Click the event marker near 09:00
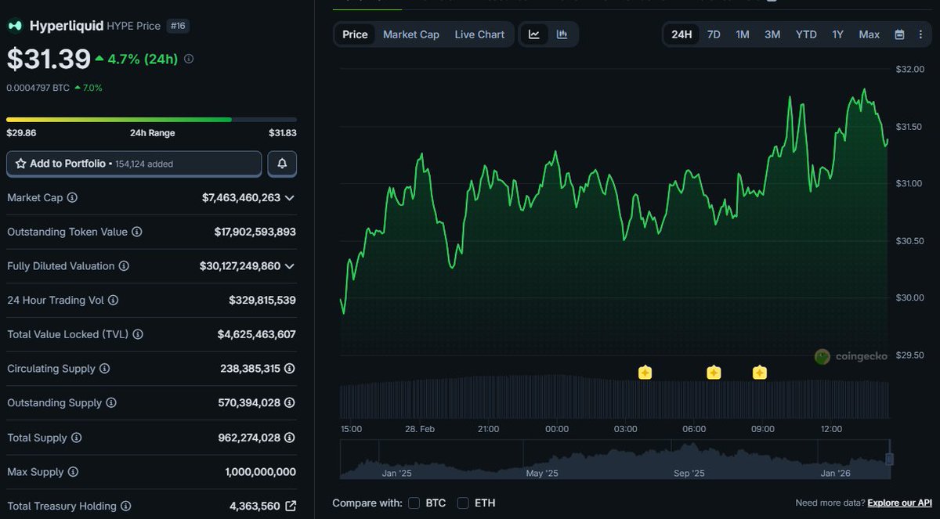This screenshot has width=940, height=519. click(759, 373)
